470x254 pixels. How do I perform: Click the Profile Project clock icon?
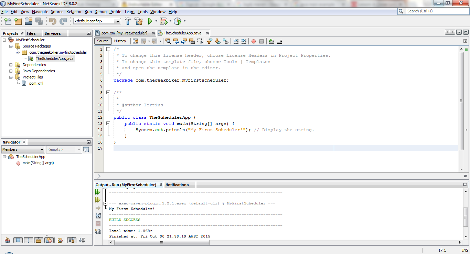tap(177, 21)
